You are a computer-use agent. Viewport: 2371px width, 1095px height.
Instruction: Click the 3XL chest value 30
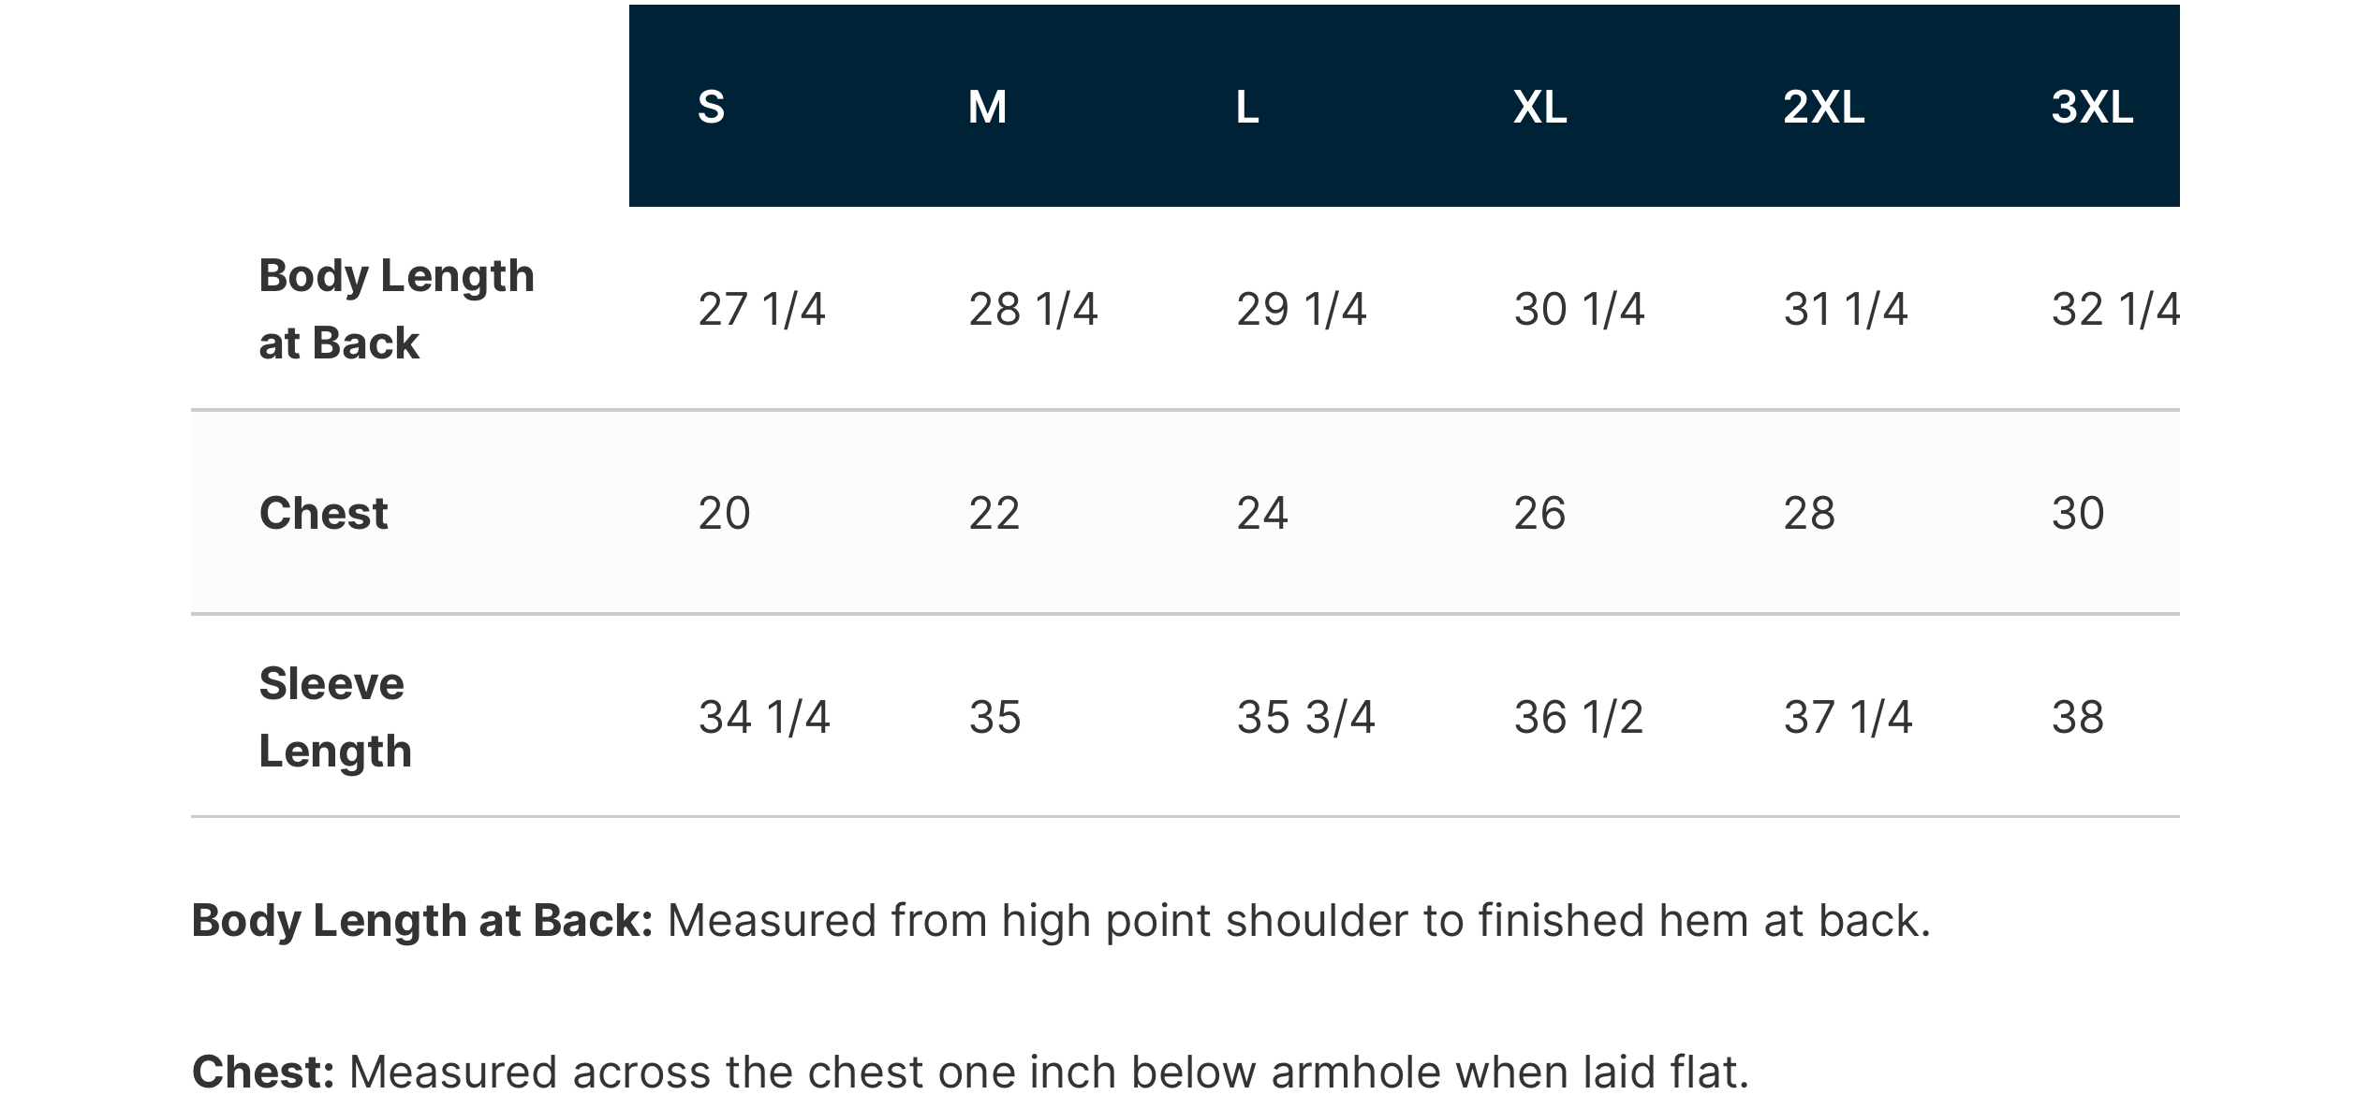[x=2078, y=513]
